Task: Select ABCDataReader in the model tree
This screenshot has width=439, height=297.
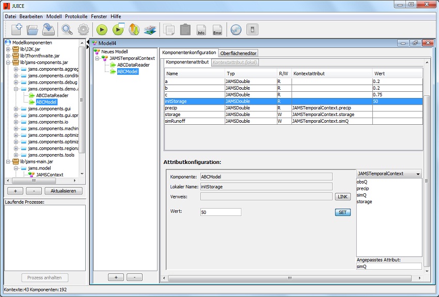Action: click(x=133, y=65)
